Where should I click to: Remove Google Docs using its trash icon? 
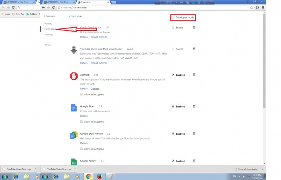(x=194, y=106)
